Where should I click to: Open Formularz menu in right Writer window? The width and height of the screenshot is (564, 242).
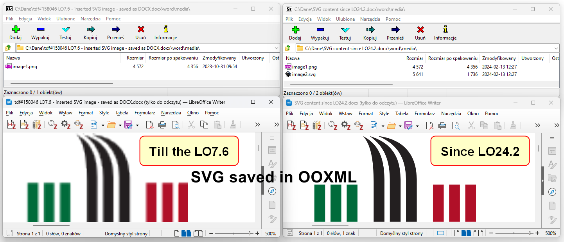coord(425,113)
